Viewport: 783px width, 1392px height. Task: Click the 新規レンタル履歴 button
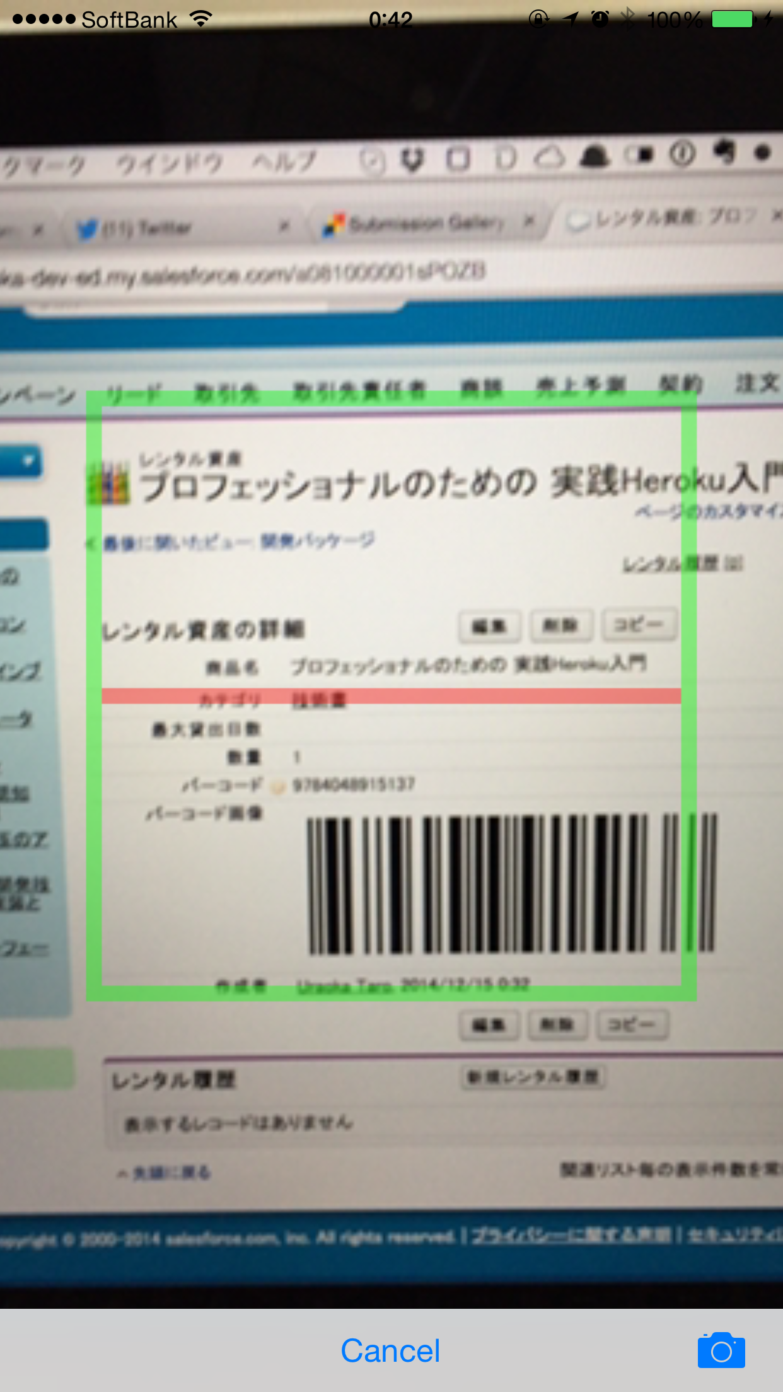[533, 1077]
